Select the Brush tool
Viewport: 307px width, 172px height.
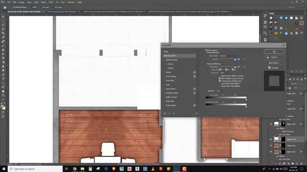3,46
